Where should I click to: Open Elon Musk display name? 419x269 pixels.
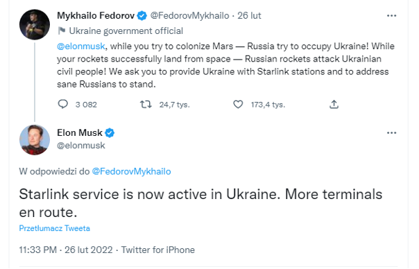tap(80, 132)
